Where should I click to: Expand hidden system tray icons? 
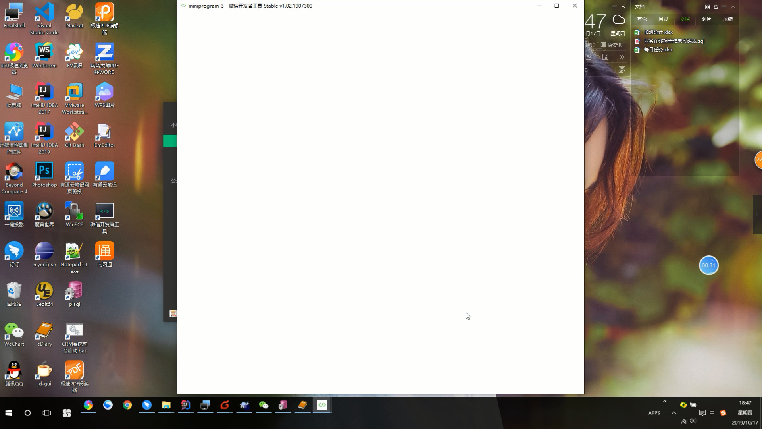674,413
